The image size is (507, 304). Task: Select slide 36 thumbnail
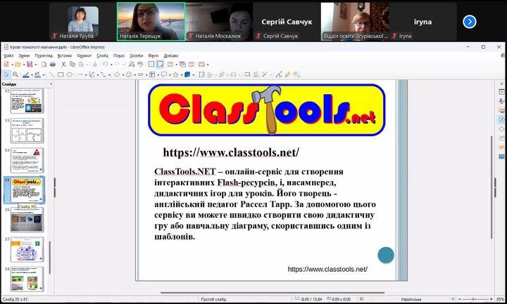27,220
